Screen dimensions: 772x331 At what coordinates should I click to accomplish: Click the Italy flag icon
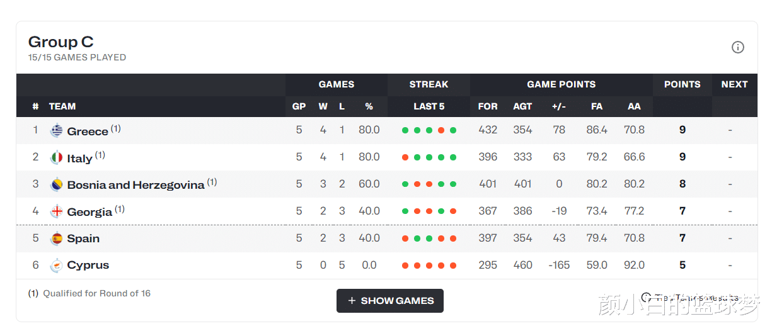point(57,158)
